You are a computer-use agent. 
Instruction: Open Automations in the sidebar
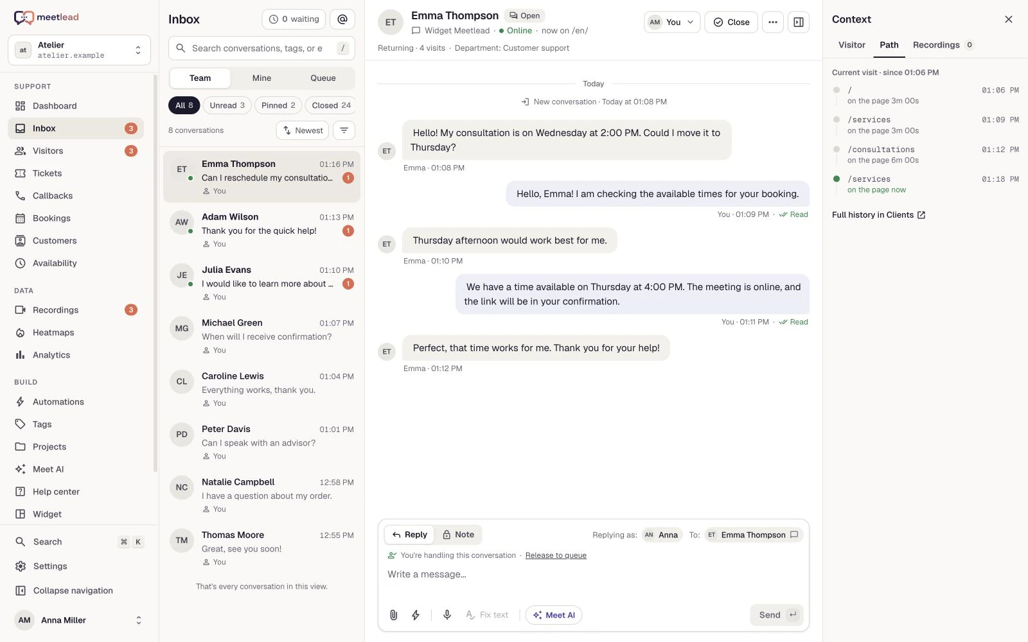[x=76, y=402]
